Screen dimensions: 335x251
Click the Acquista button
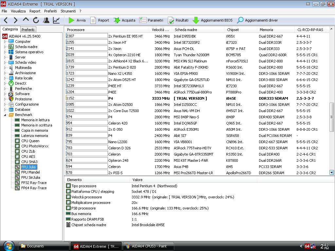tap(125, 20)
